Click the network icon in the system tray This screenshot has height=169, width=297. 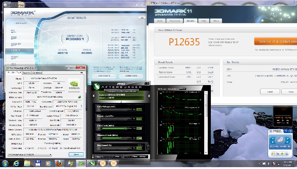(278, 163)
